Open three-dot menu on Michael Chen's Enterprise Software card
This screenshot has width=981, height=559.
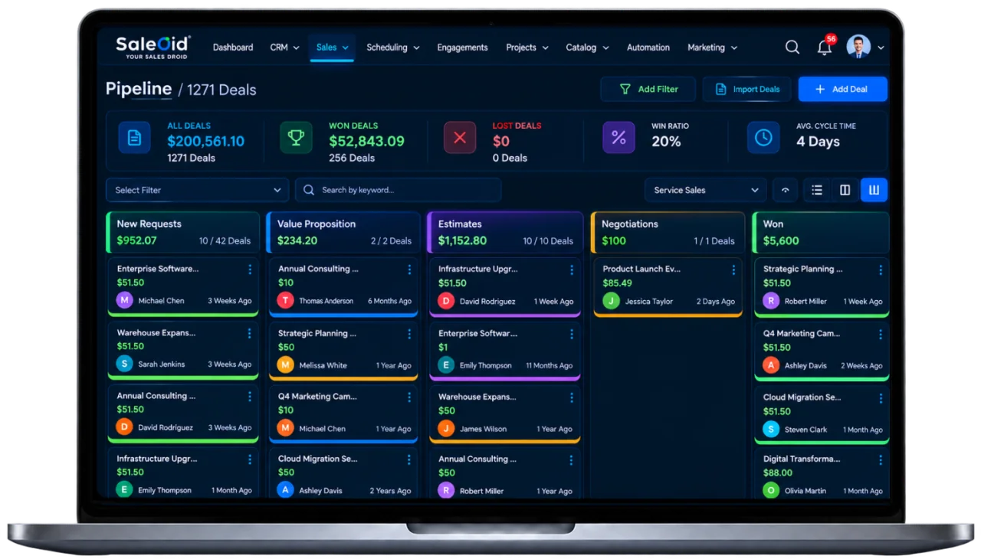250,270
